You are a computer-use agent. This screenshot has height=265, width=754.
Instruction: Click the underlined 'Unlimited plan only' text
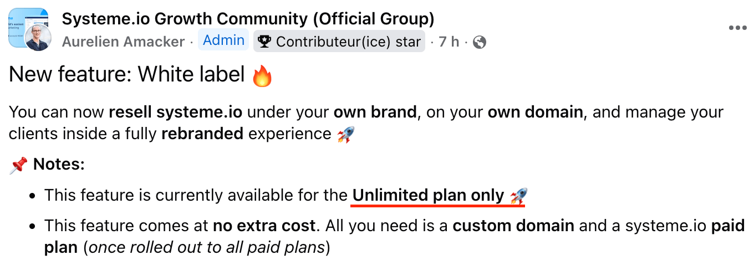coord(428,195)
